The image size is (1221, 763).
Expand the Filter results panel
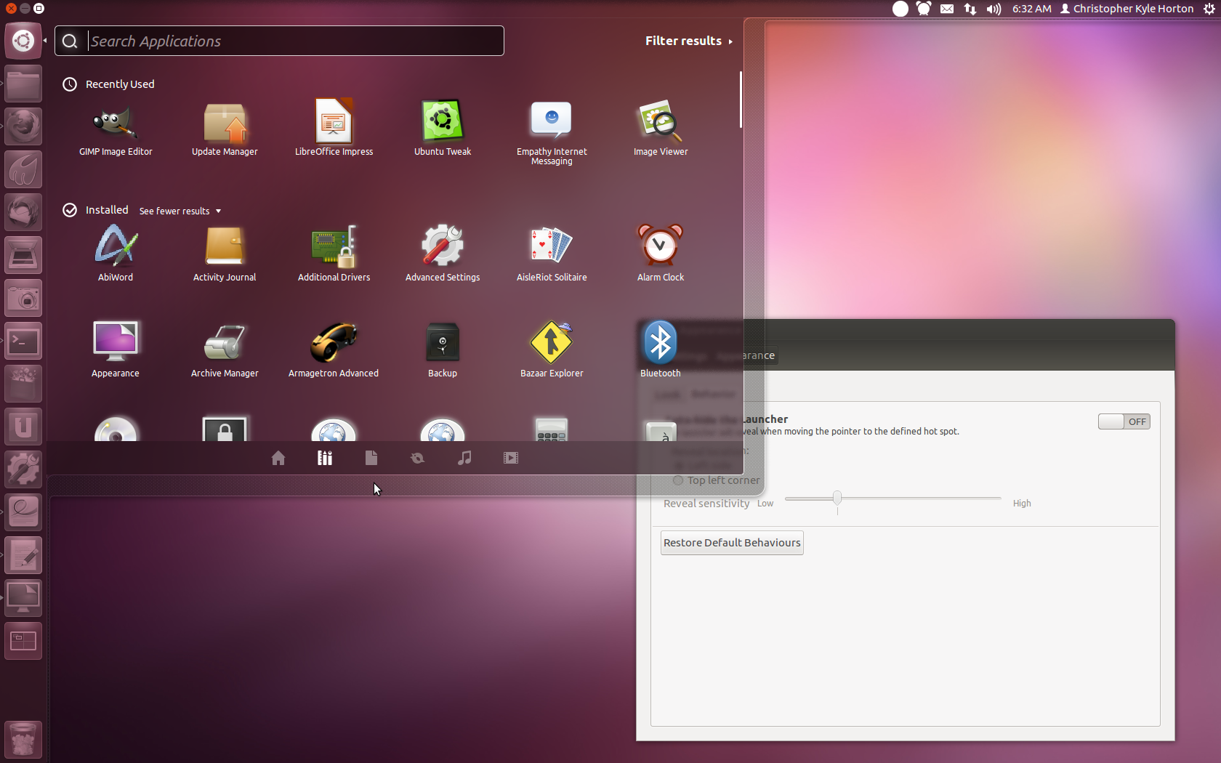point(688,41)
